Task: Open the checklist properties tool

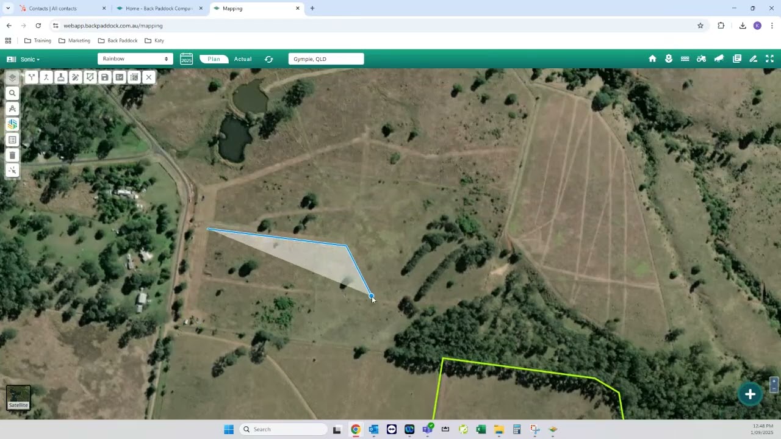Action: point(119,77)
